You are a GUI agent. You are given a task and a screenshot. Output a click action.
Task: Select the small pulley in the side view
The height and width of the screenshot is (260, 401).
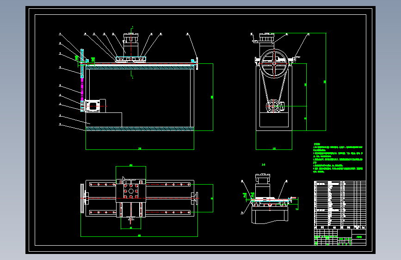click(x=273, y=106)
